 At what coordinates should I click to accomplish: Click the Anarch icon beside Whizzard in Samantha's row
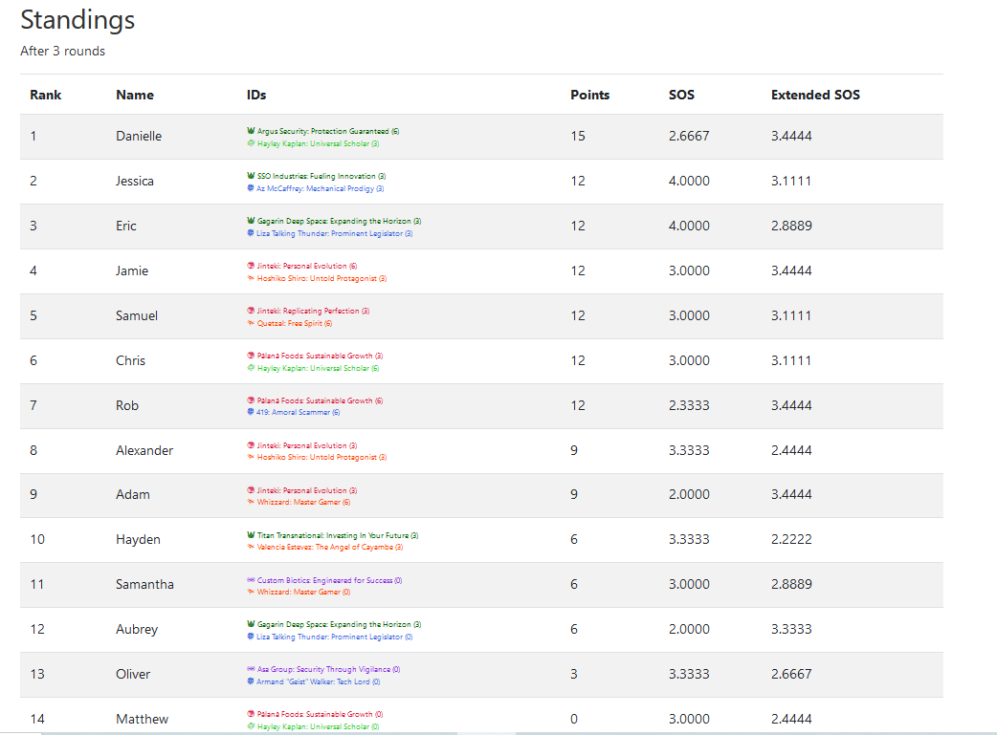(x=251, y=592)
